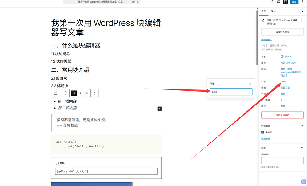Image resolution: width=307 pixels, height=186 pixels.
Task: Click the publish date 今天 上午12:22
Action: tap(288, 63)
